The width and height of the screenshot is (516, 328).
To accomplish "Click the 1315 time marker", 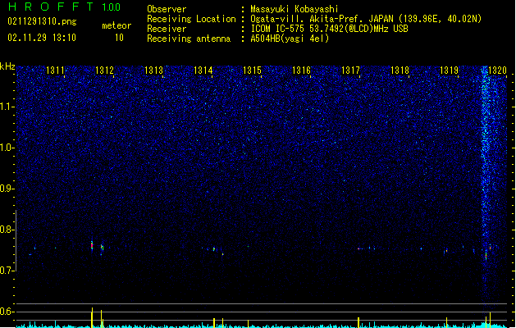I will pyautogui.click(x=252, y=70).
